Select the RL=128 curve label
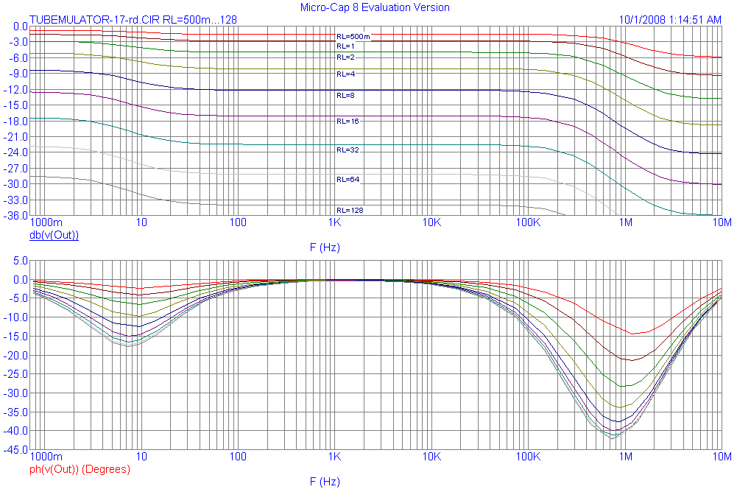The image size is (751, 492). pos(350,210)
